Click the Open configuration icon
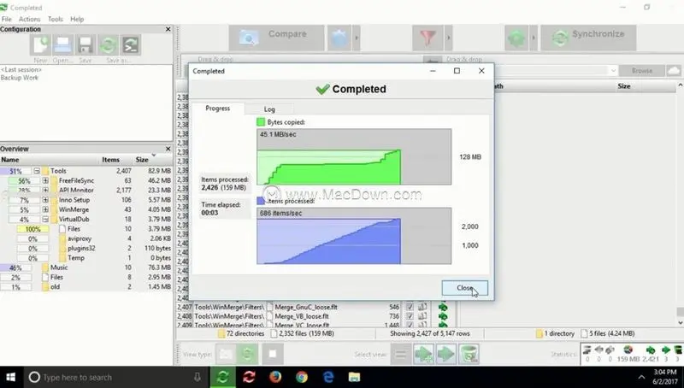The image size is (684, 388). click(62, 45)
